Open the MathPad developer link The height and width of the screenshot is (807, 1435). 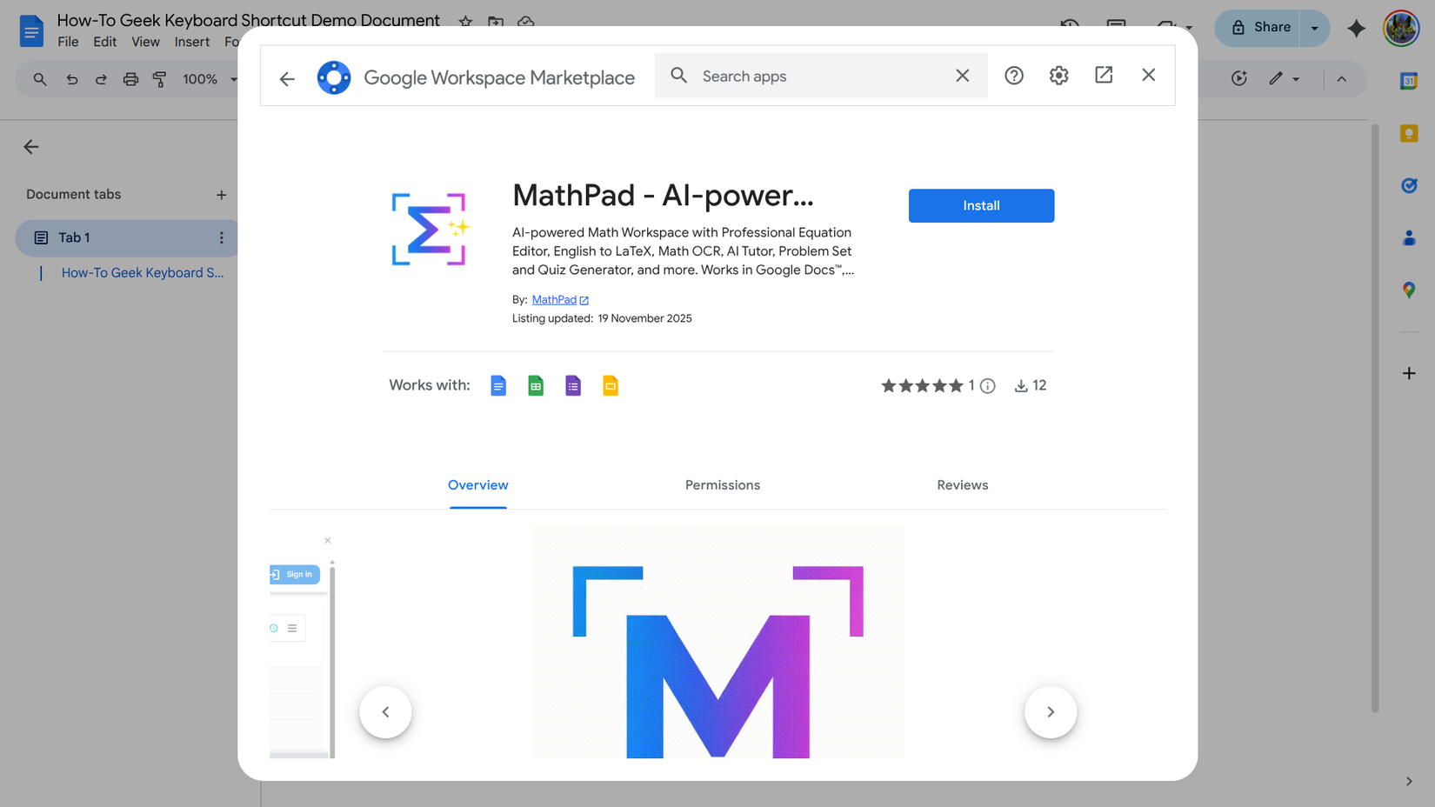point(555,299)
